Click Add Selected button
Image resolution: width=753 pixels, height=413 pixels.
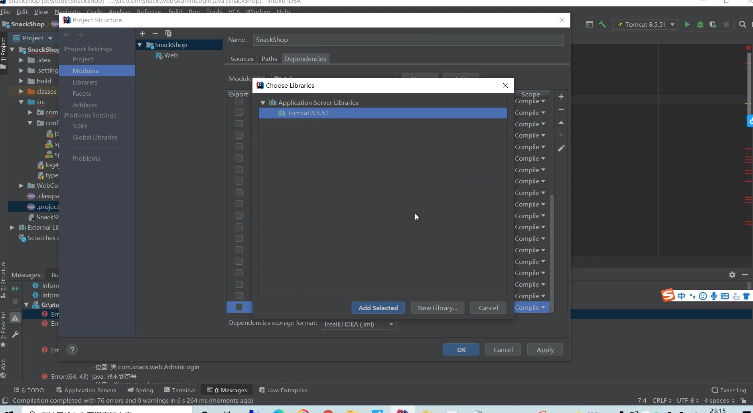(378, 308)
